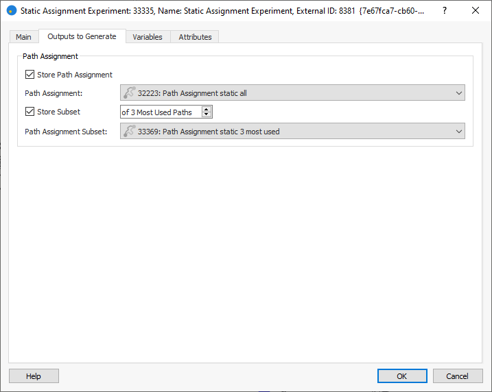The height and width of the screenshot is (392, 492).
Task: Close the Static Assignment Experiment dialog
Action: 475,11
